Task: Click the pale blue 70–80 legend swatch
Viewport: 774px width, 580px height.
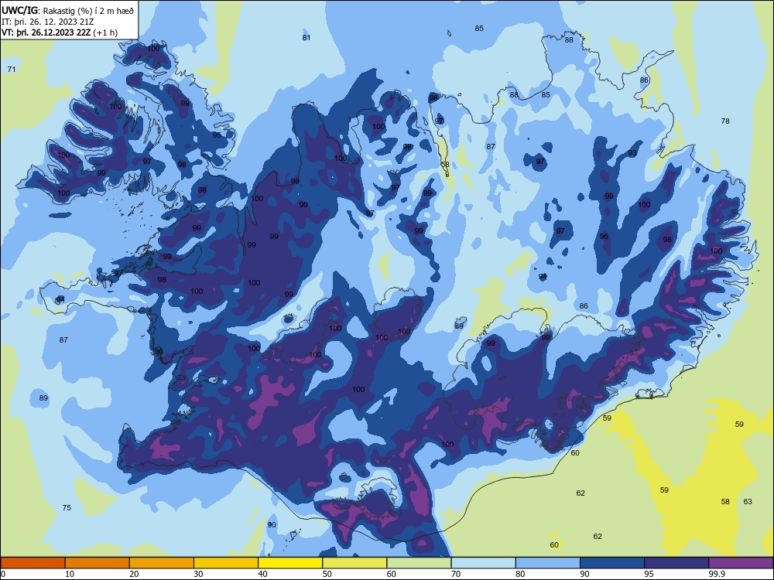Action: tap(484, 563)
